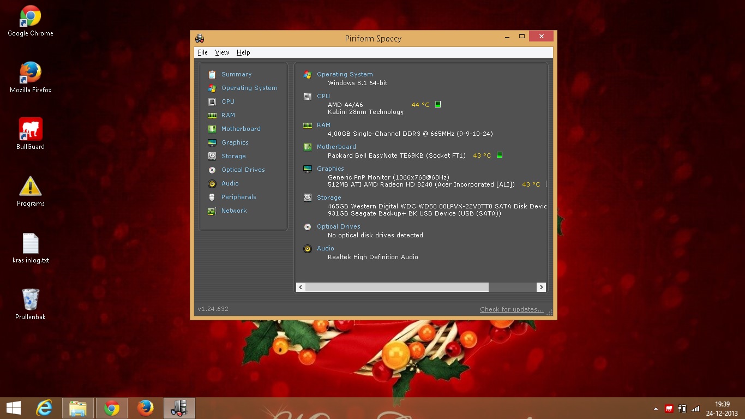Click the 'Windows 8.1 64-bit' text
This screenshot has height=419, width=745.
coord(358,83)
